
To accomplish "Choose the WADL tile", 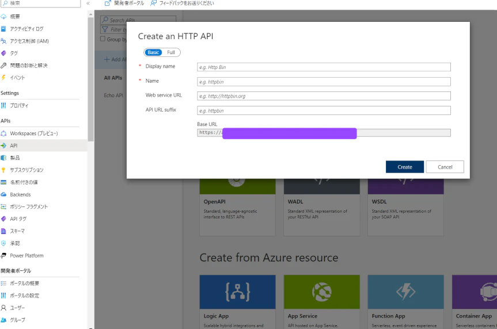I will (321, 207).
